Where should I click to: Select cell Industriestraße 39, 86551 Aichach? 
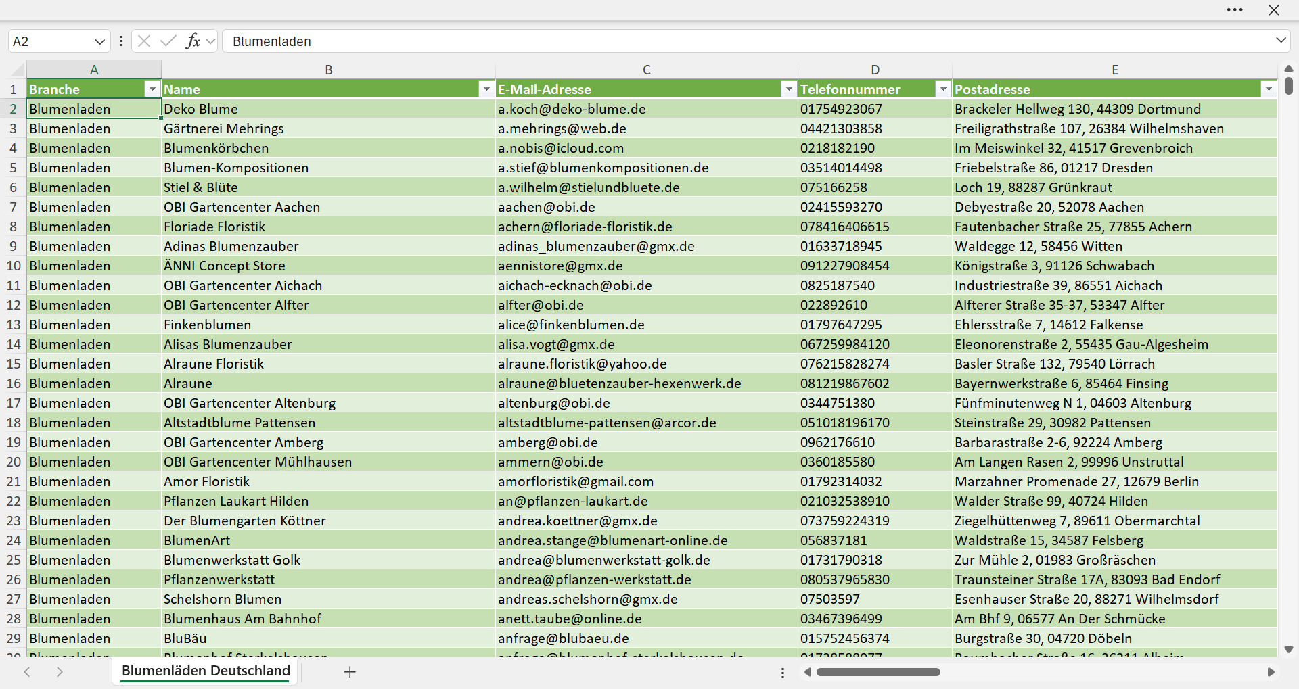click(x=1114, y=285)
